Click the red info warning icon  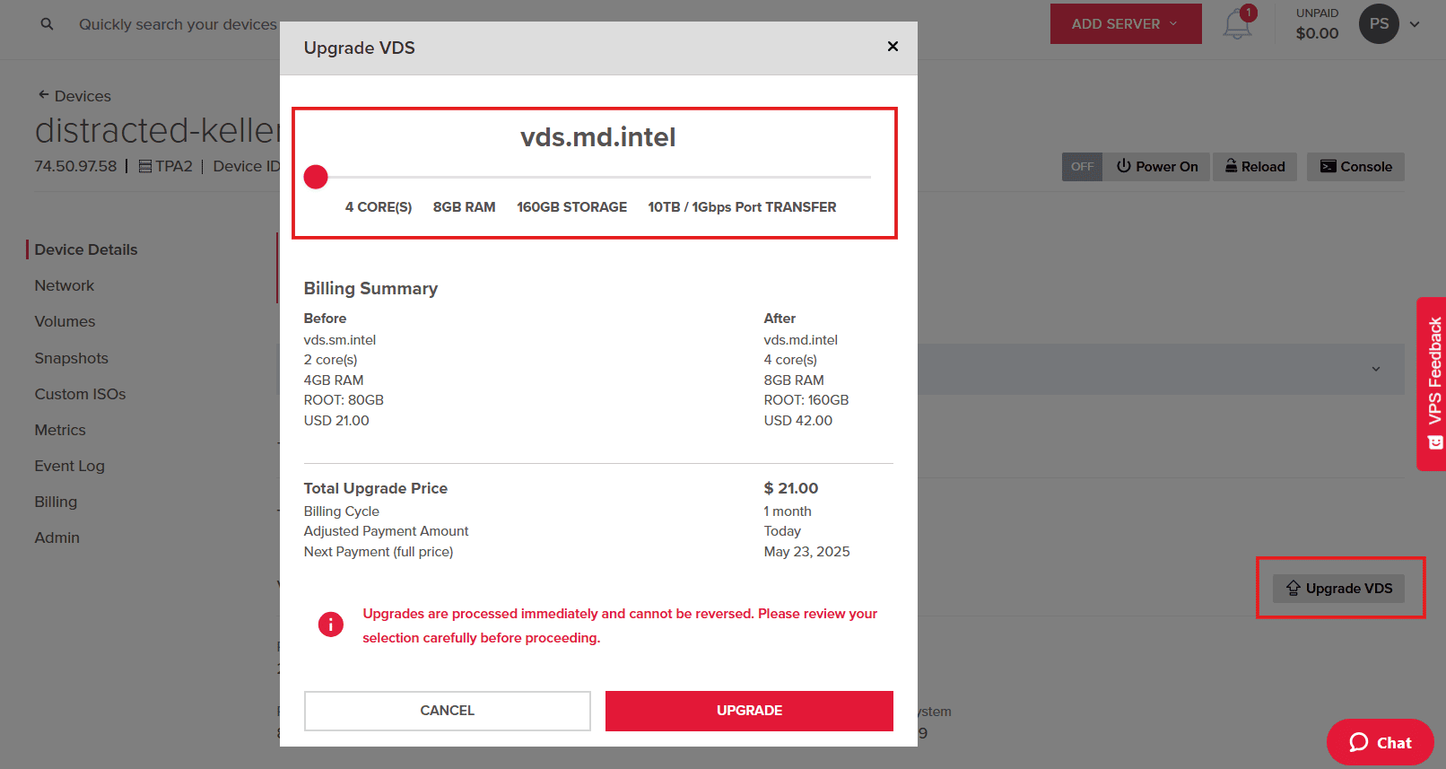click(x=330, y=625)
